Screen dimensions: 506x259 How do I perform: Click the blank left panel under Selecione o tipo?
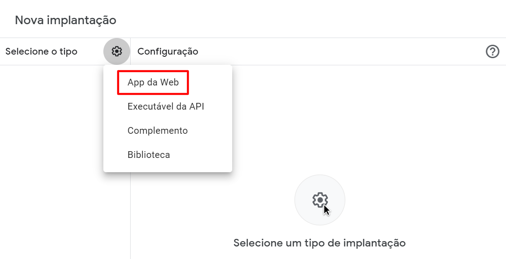51,161
